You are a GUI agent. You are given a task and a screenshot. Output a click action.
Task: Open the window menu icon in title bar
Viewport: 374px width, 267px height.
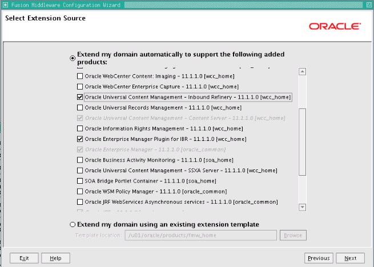(x=5, y=5)
